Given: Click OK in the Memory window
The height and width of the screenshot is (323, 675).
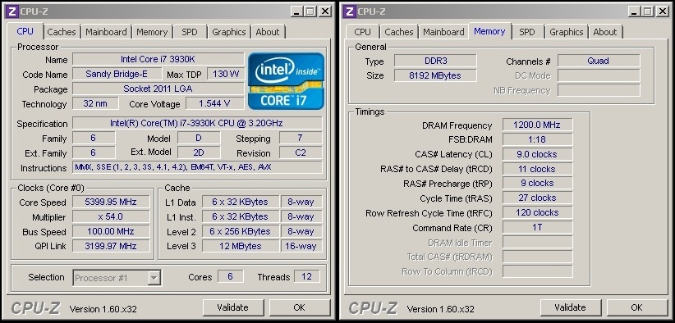Looking at the screenshot, I should point(636,307).
